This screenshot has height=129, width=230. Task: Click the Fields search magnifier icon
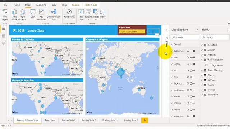pyautogui.click(x=204, y=37)
